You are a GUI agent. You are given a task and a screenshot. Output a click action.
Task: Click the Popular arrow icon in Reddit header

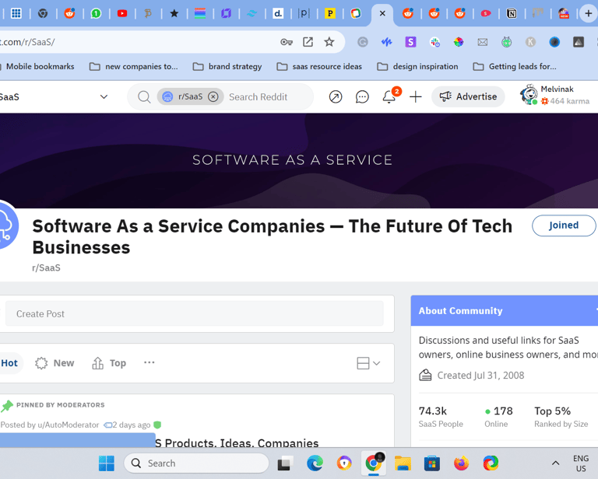pos(336,96)
